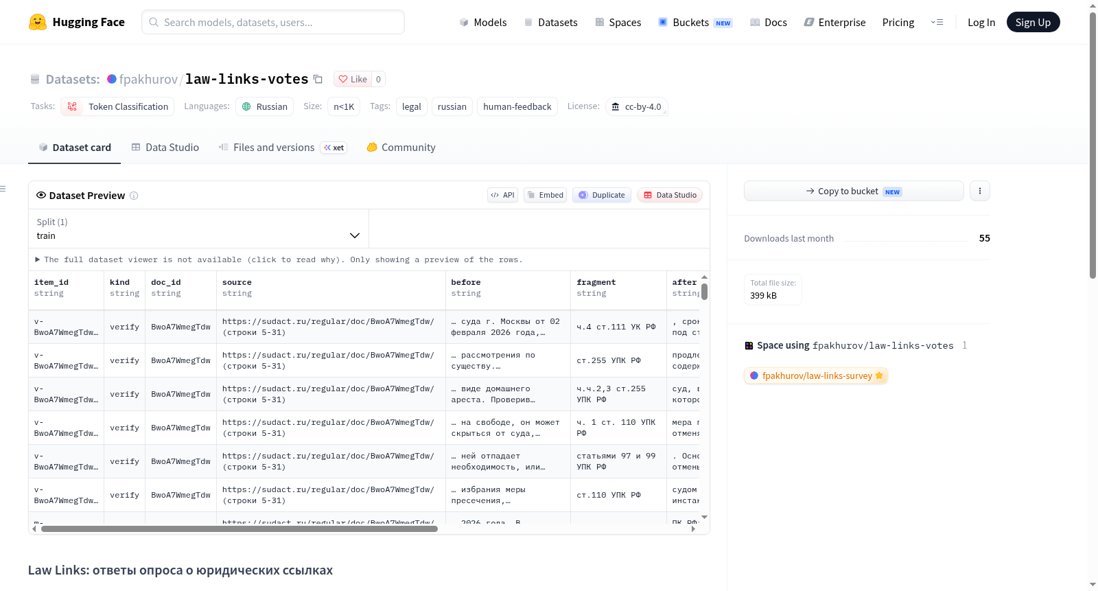Click the Log In link
This screenshot has height=591, width=1098.
click(981, 22)
